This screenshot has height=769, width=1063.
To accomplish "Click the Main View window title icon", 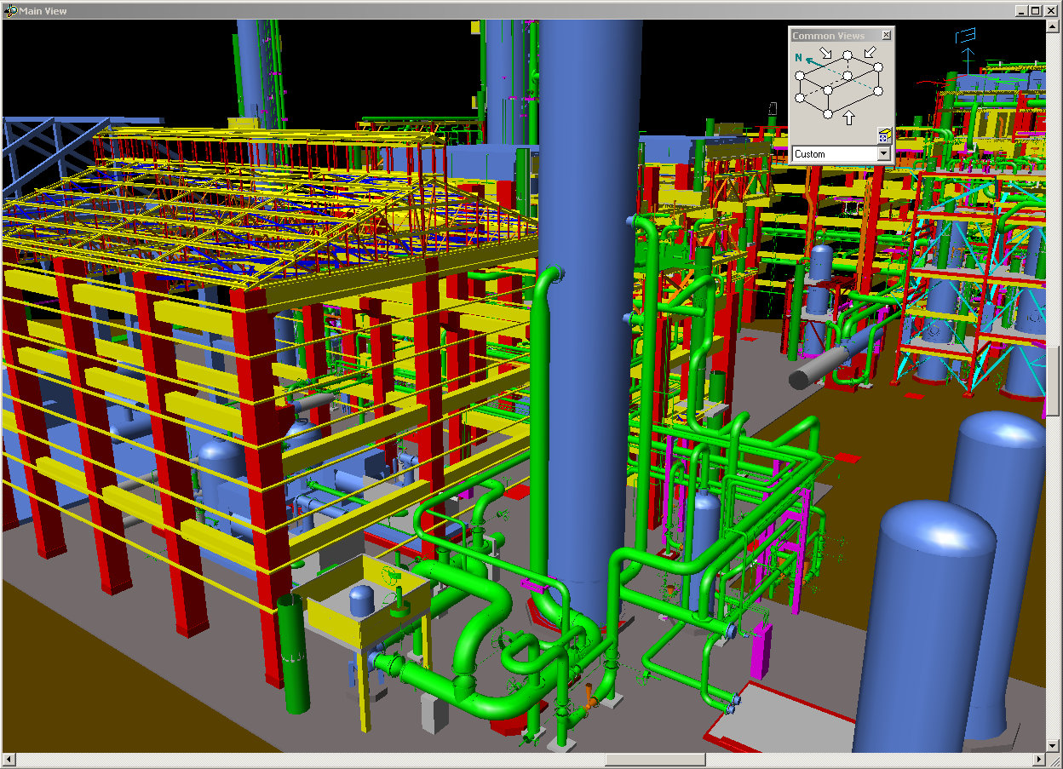I will (x=10, y=10).
